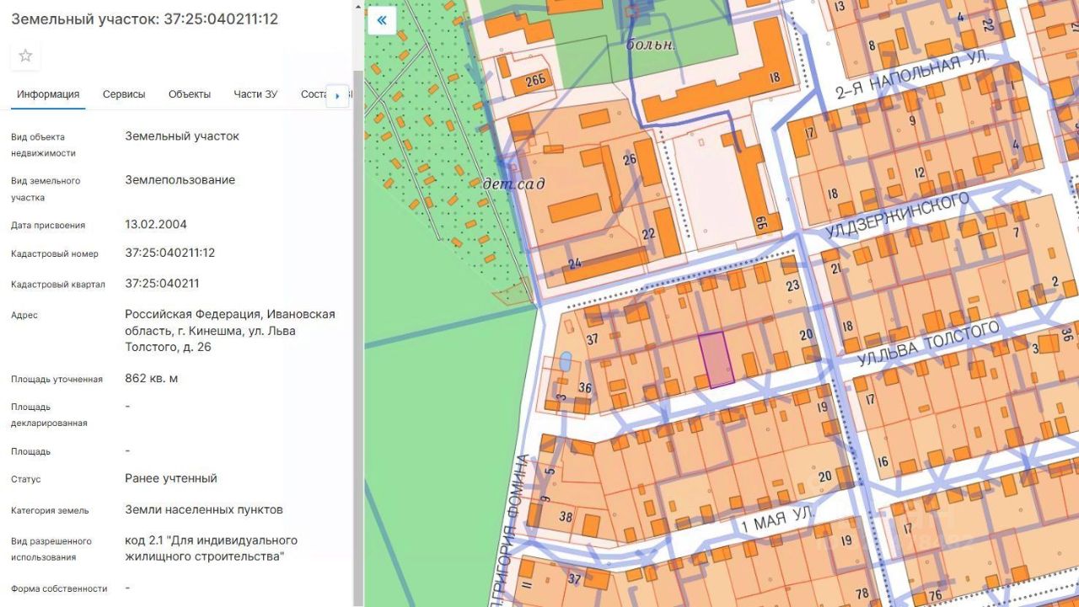This screenshot has width=1079, height=607.
Task: Click the value 'Землепользование'
Action: tap(180, 180)
